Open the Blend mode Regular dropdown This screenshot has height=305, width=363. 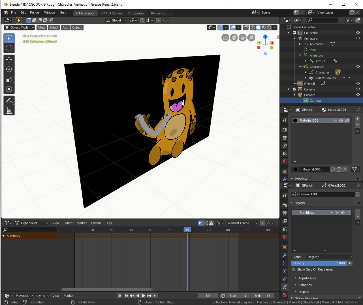(x=329, y=257)
